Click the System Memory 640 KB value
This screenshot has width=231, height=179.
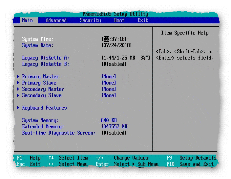(x=109, y=120)
